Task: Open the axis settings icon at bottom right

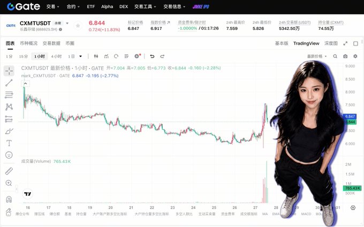Action: click(353, 208)
